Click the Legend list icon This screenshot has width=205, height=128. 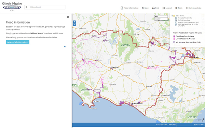[x=164, y=8]
